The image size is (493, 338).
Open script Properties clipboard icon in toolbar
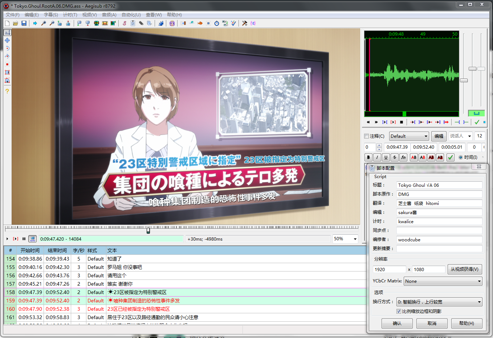click(133, 23)
